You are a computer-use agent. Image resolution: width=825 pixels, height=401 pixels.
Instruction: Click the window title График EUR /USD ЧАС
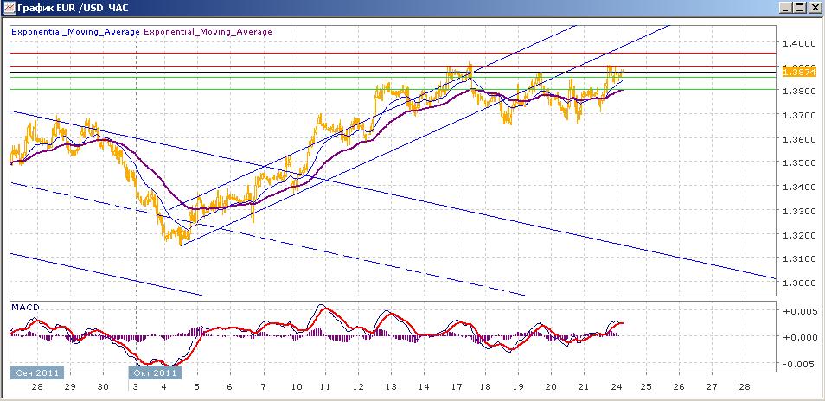(x=73, y=8)
